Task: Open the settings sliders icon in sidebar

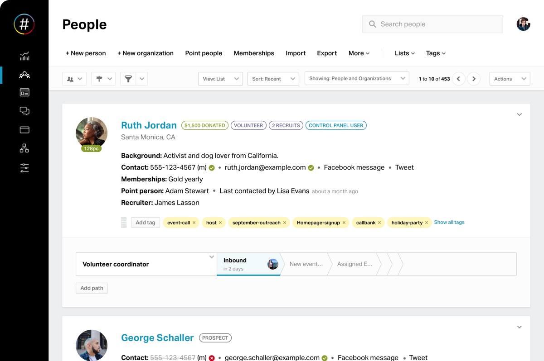Action: pos(24,168)
